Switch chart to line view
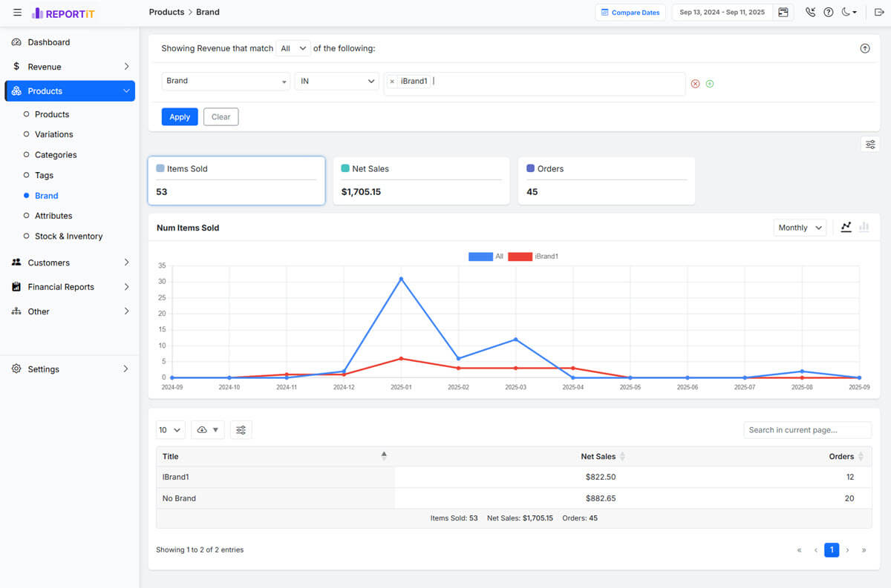The height and width of the screenshot is (588, 891). click(x=846, y=228)
